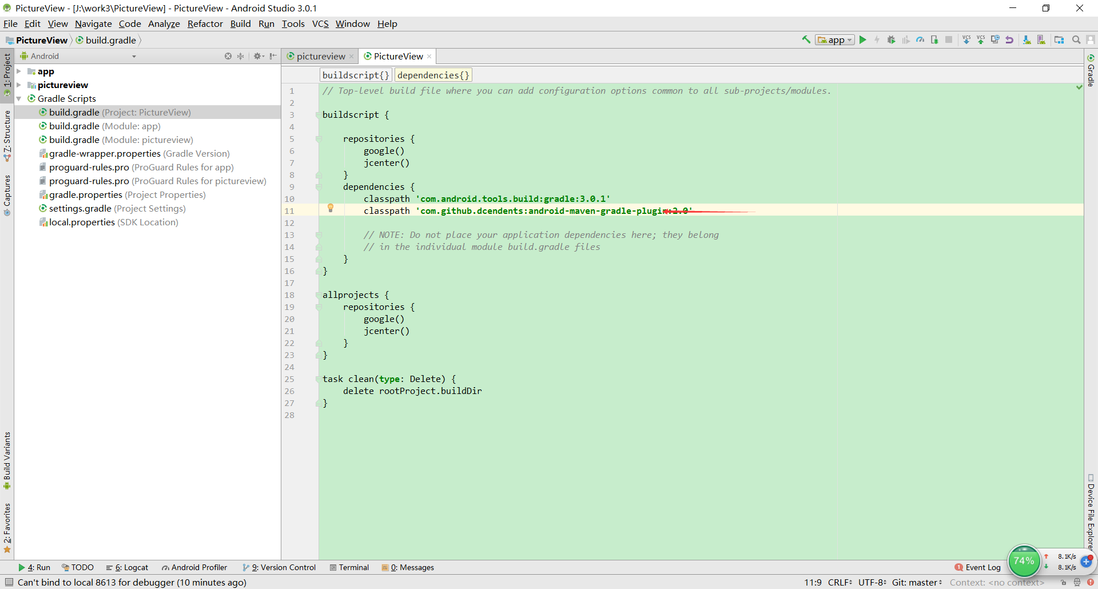Open the Version Control tool window
The width and height of the screenshot is (1098, 589).
click(279, 567)
